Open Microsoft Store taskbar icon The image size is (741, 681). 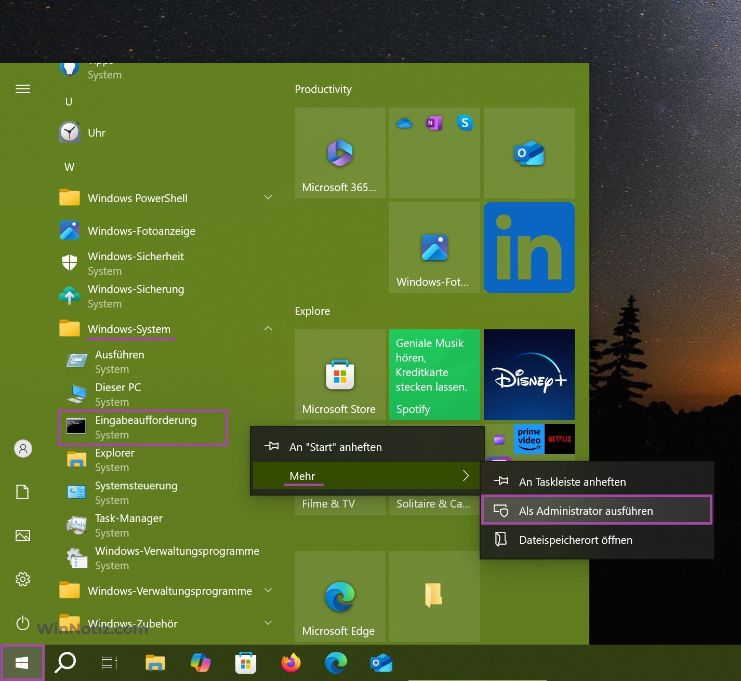[246, 662]
